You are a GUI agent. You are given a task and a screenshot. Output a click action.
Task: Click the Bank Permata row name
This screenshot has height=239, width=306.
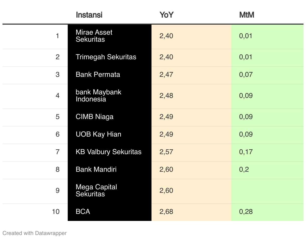[98, 75]
